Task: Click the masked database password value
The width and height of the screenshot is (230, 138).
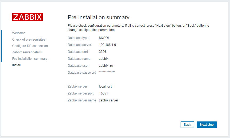Action: point(107,73)
